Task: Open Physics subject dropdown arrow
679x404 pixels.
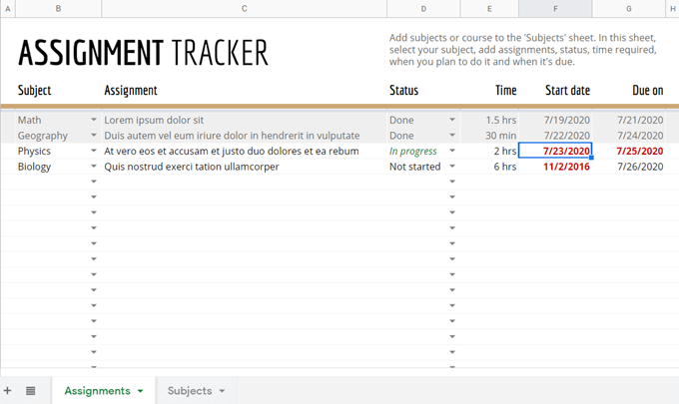Action: (94, 151)
